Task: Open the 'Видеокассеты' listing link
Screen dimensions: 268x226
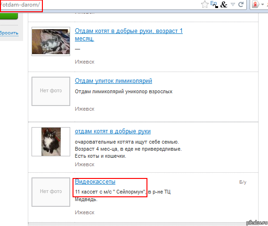Action: tap(95, 181)
